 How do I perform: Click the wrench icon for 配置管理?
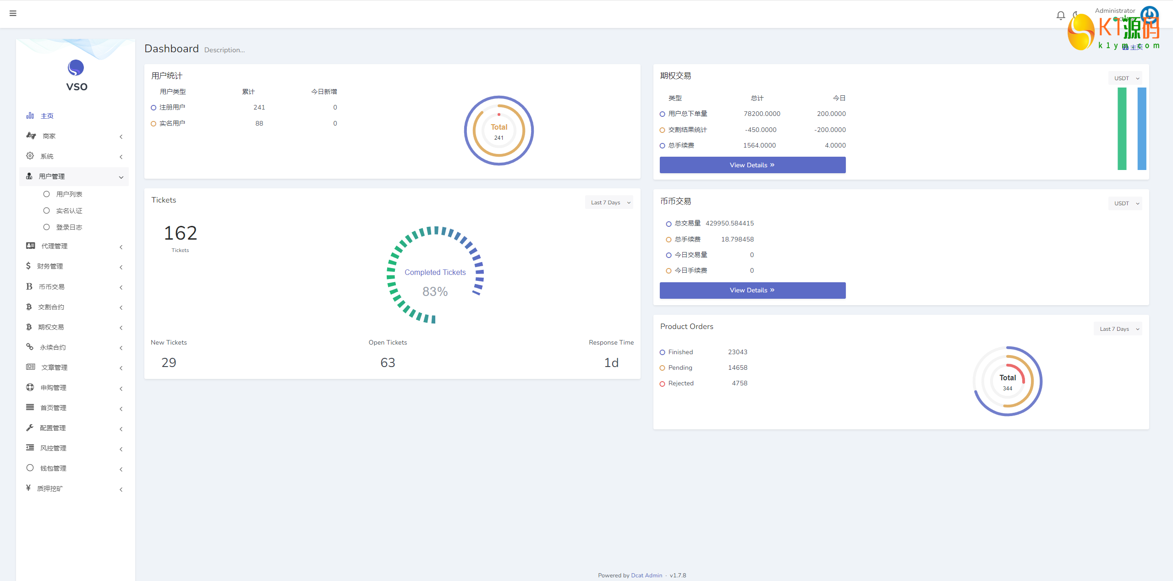tap(30, 428)
